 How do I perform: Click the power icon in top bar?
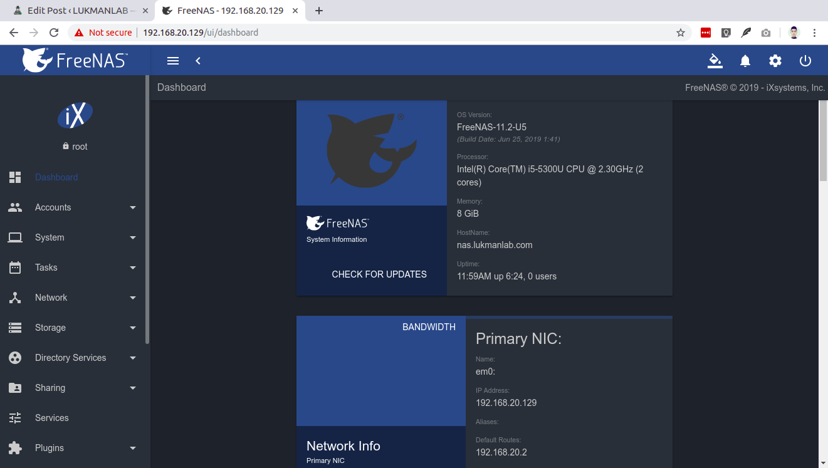coord(805,61)
